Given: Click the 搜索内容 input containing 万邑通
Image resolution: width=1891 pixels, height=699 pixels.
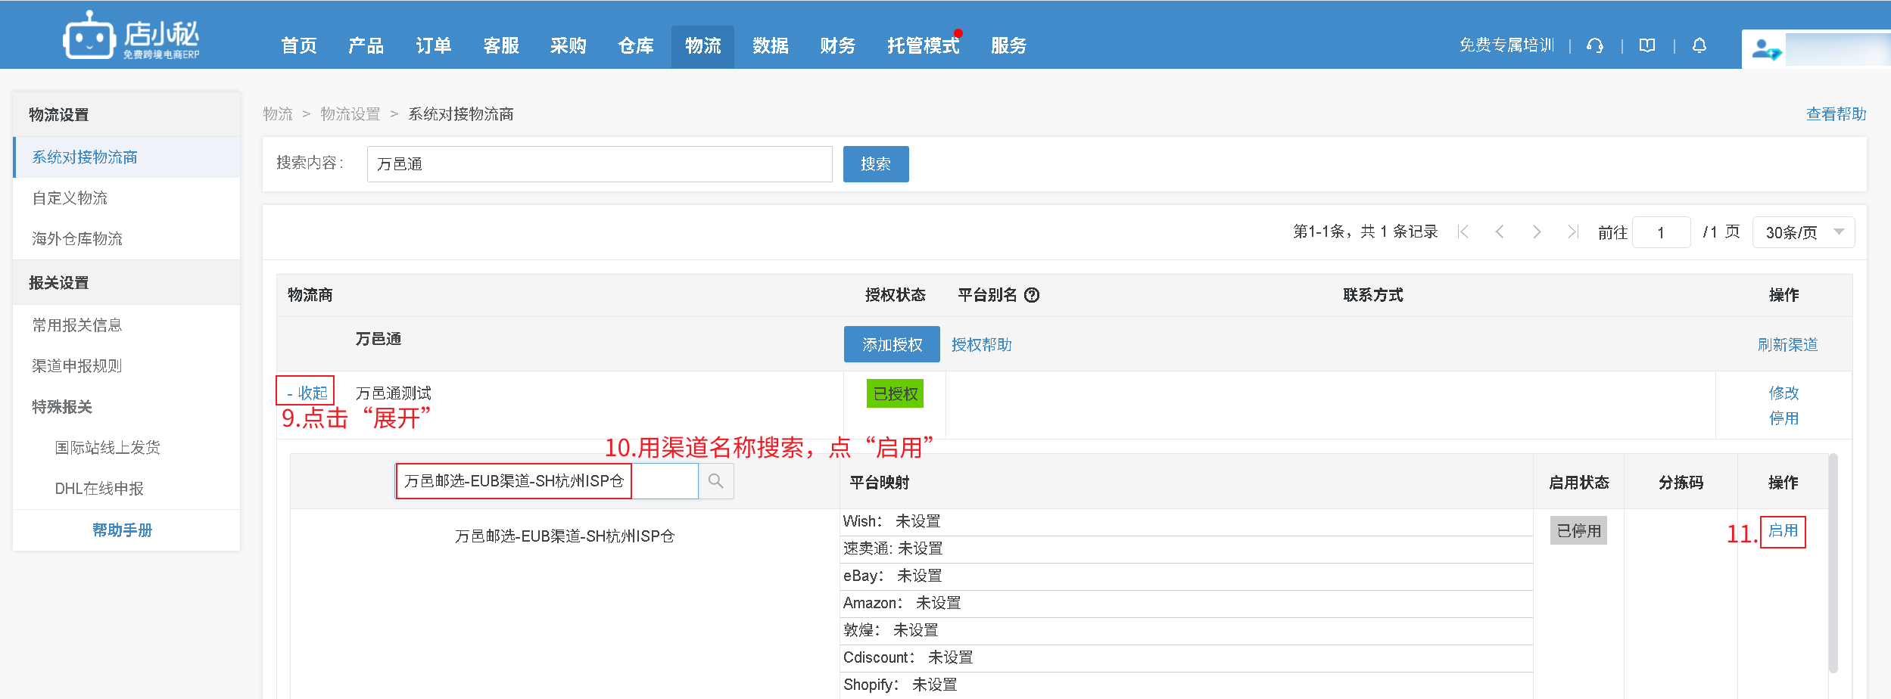Looking at the screenshot, I should click(599, 164).
